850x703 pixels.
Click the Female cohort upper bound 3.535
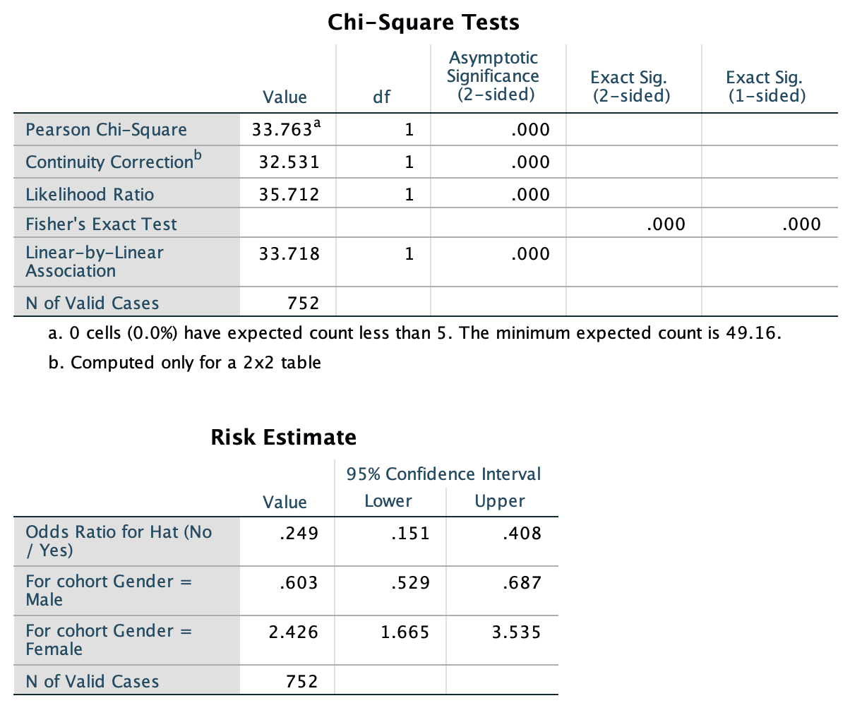515,632
